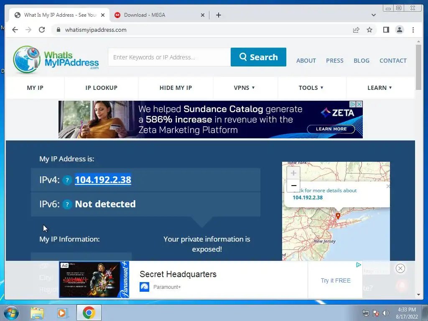
Task: Open the network tray icon
Action: (365, 313)
